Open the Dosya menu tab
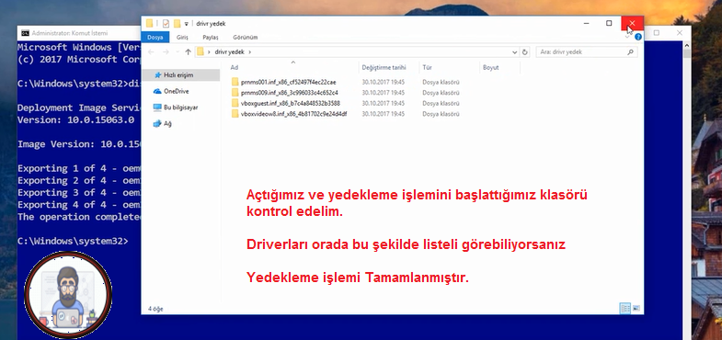Image resolution: width=722 pixels, height=340 pixels. pos(155,38)
